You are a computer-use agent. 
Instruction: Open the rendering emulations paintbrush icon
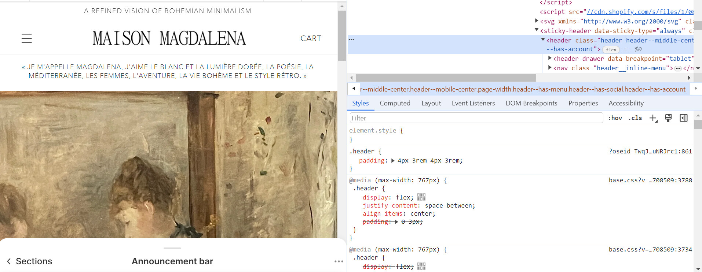pos(668,118)
